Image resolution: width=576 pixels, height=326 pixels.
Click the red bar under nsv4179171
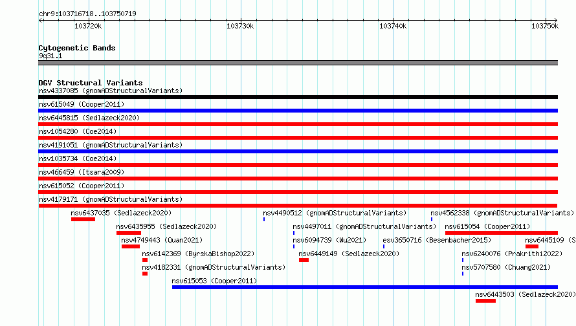(298, 206)
